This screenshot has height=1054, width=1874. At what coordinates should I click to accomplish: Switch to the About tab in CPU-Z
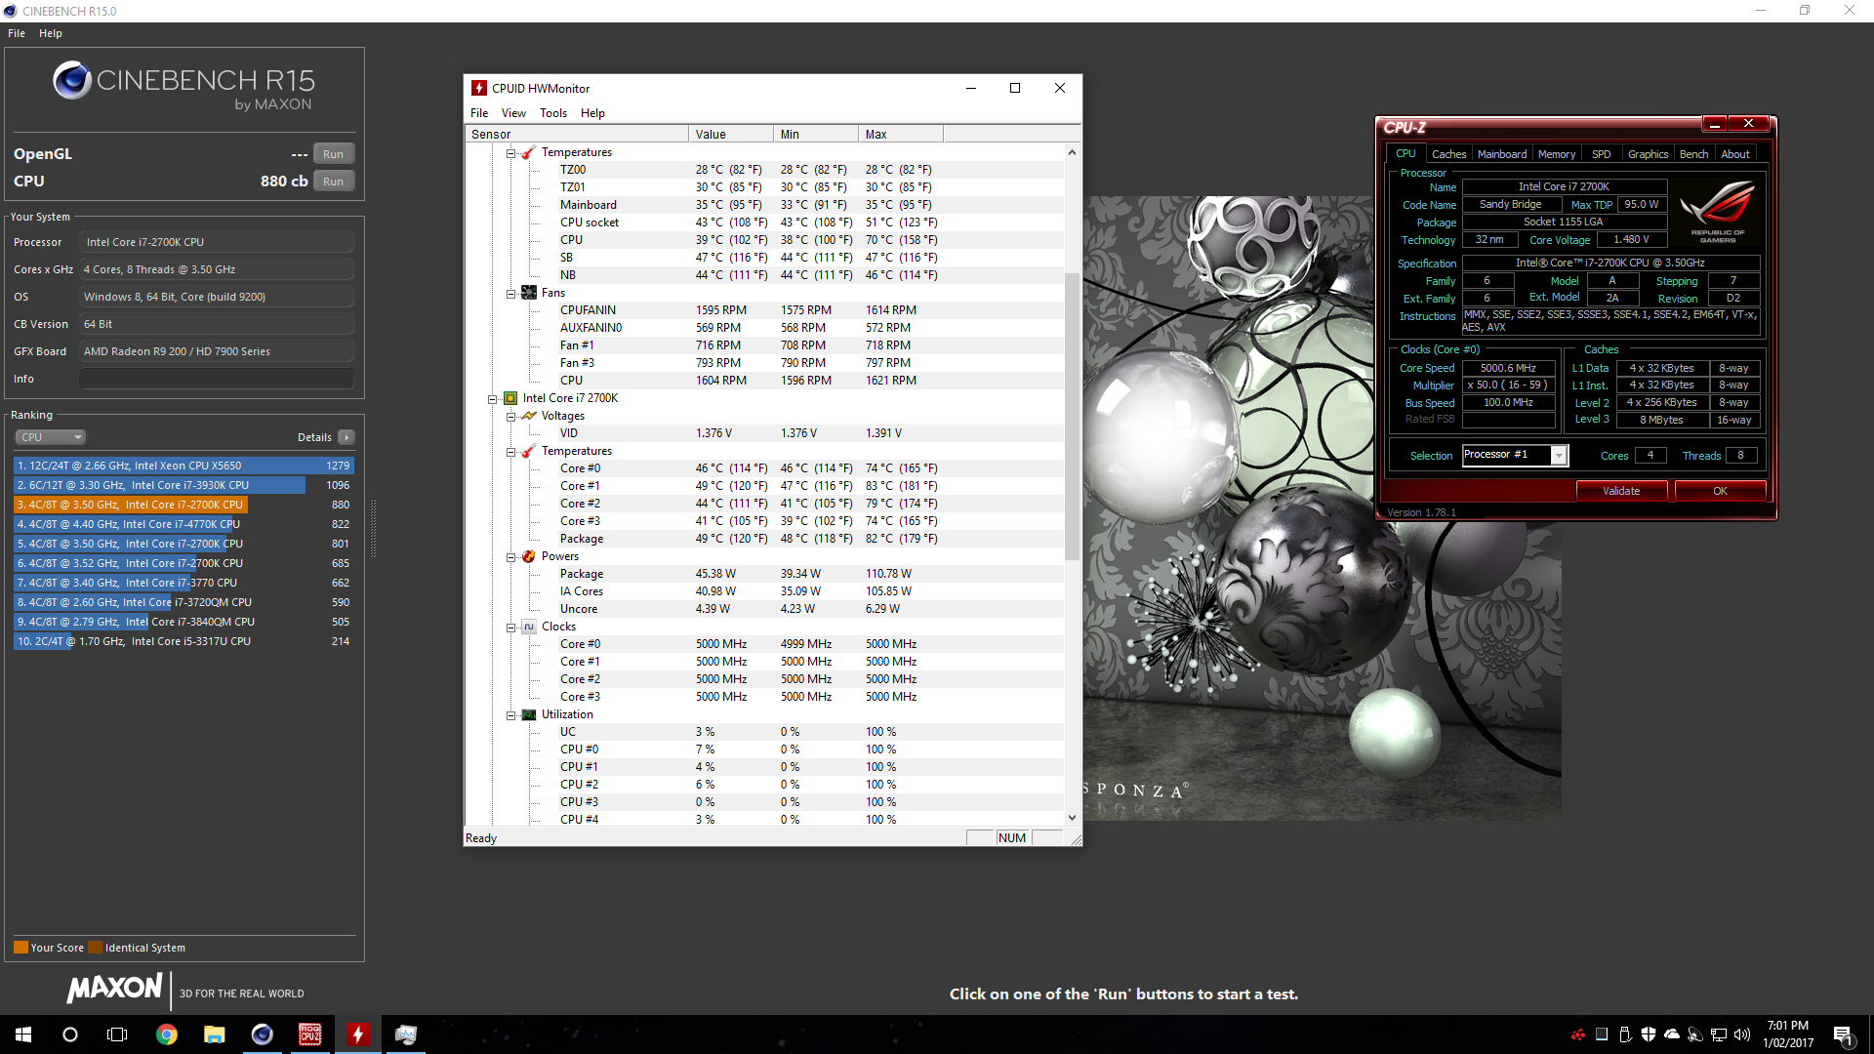tap(1734, 154)
